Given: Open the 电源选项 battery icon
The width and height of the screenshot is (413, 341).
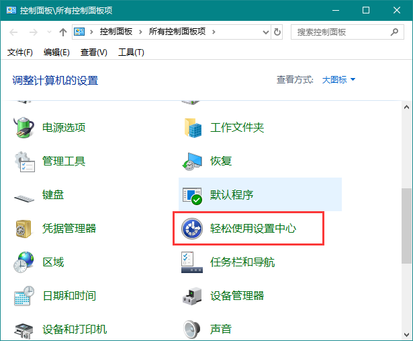Looking at the screenshot, I should pyautogui.click(x=24, y=128).
